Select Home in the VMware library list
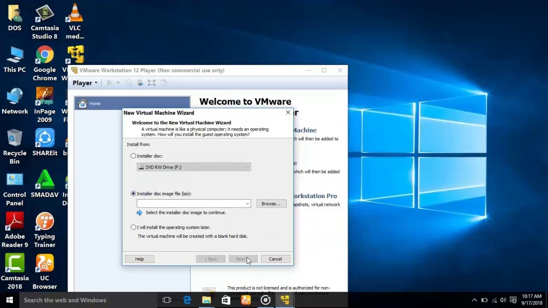The image size is (548, 308). click(x=132, y=104)
